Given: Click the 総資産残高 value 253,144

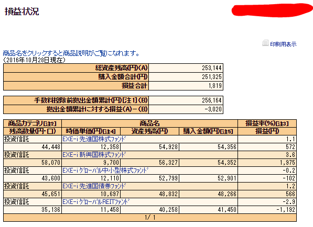Looking at the screenshot, I should 212,68.
